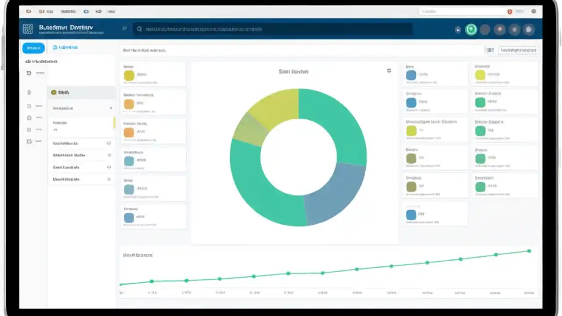Click the settings gear icon above the donut chart
Viewport: 562px width, 316px height.
pyautogui.click(x=389, y=70)
